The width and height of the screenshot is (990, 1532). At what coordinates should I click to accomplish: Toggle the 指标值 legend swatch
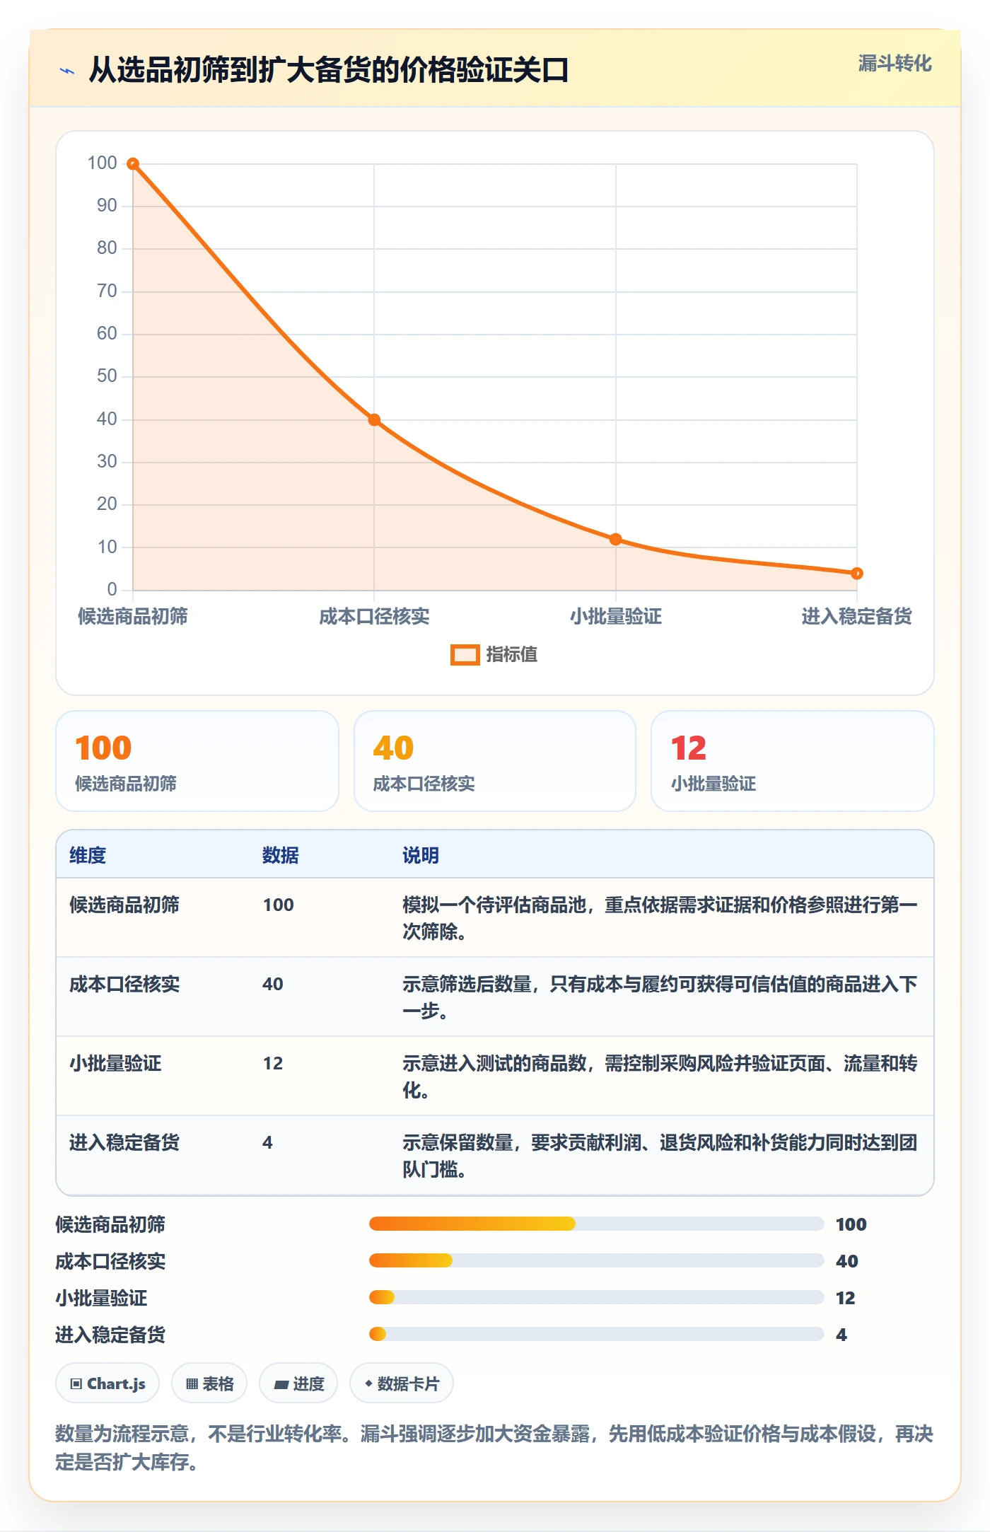click(465, 655)
